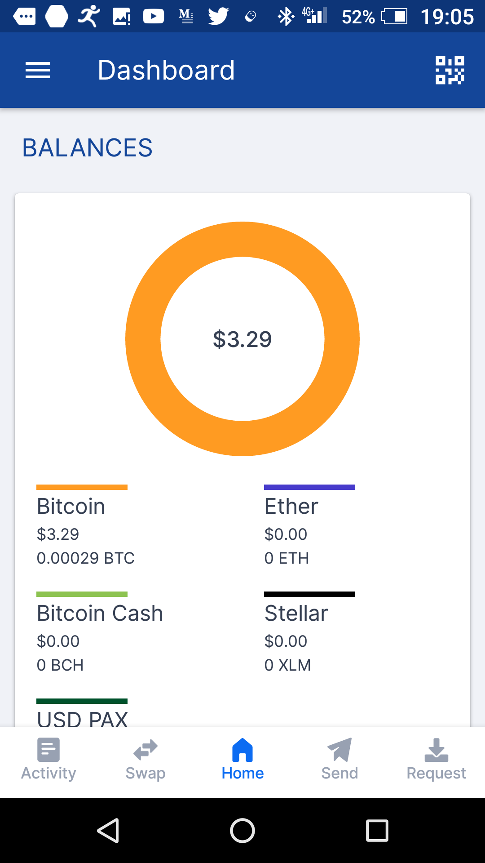Tap the orange donut balance chart
Screen dimensions: 485x863
[x=144, y=339]
